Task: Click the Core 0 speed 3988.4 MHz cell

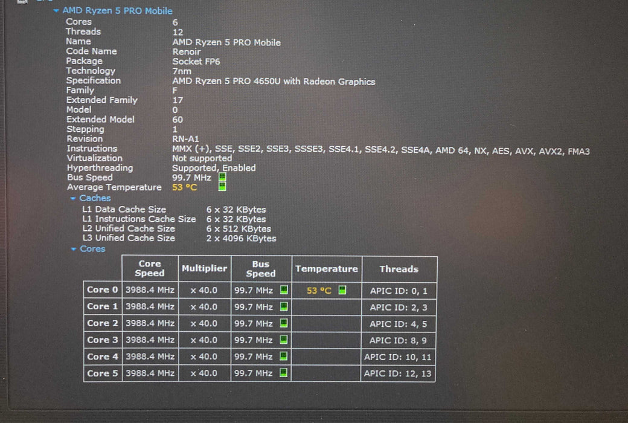Action: (150, 290)
